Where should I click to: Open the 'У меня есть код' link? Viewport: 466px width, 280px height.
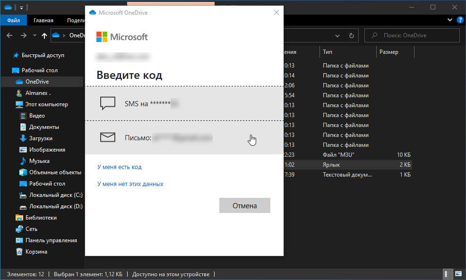point(120,167)
